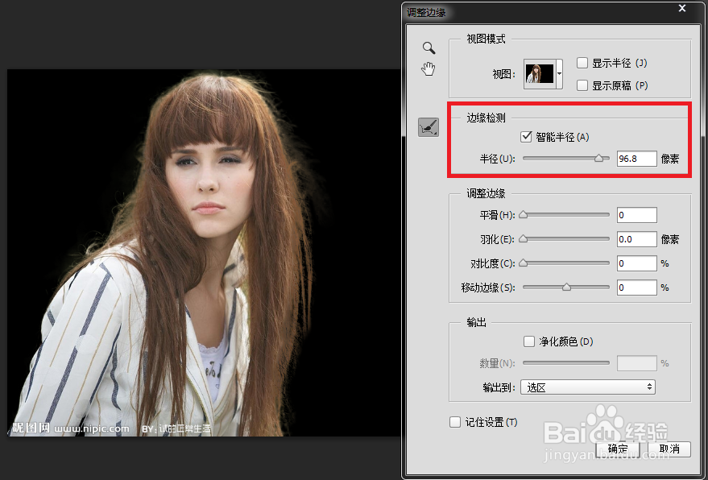This screenshot has width=708, height=480.
Task: Close the 调整边缘 dialog
Action: tap(682, 9)
